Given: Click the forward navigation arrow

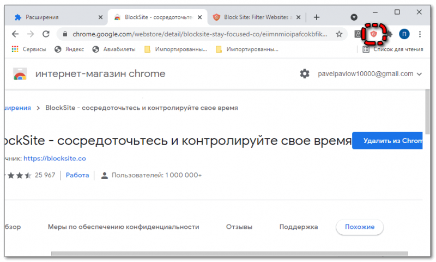Looking at the screenshot, I should (x=31, y=34).
